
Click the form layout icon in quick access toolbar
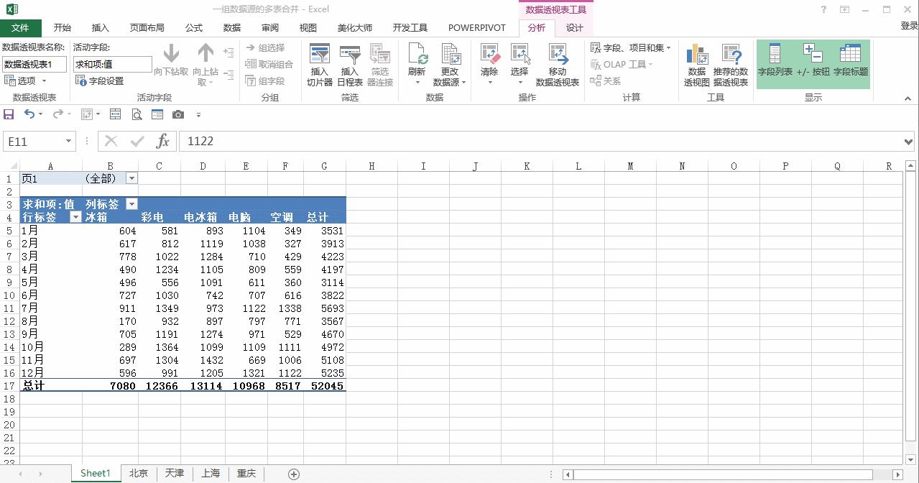tap(157, 114)
